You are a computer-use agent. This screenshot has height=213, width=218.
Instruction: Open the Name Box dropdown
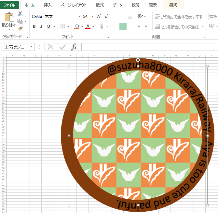point(32,47)
